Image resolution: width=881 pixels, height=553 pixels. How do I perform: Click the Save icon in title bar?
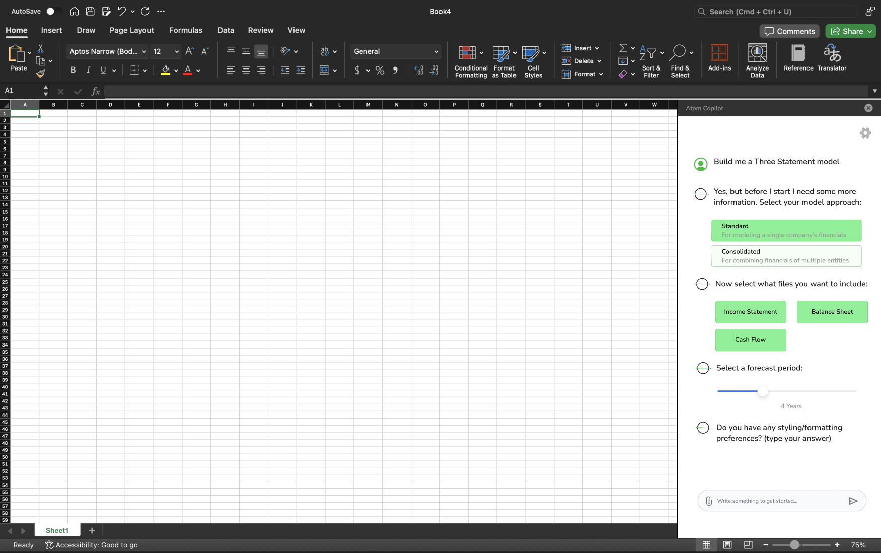coord(90,11)
